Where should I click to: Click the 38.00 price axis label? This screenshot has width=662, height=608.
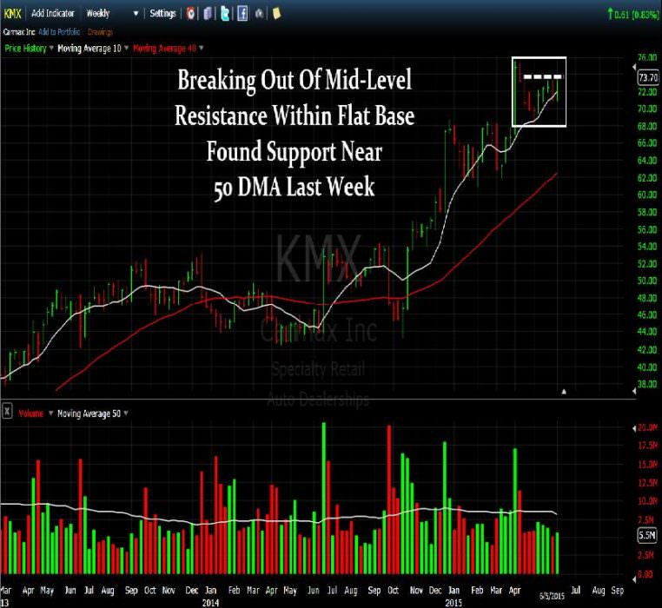point(647,384)
